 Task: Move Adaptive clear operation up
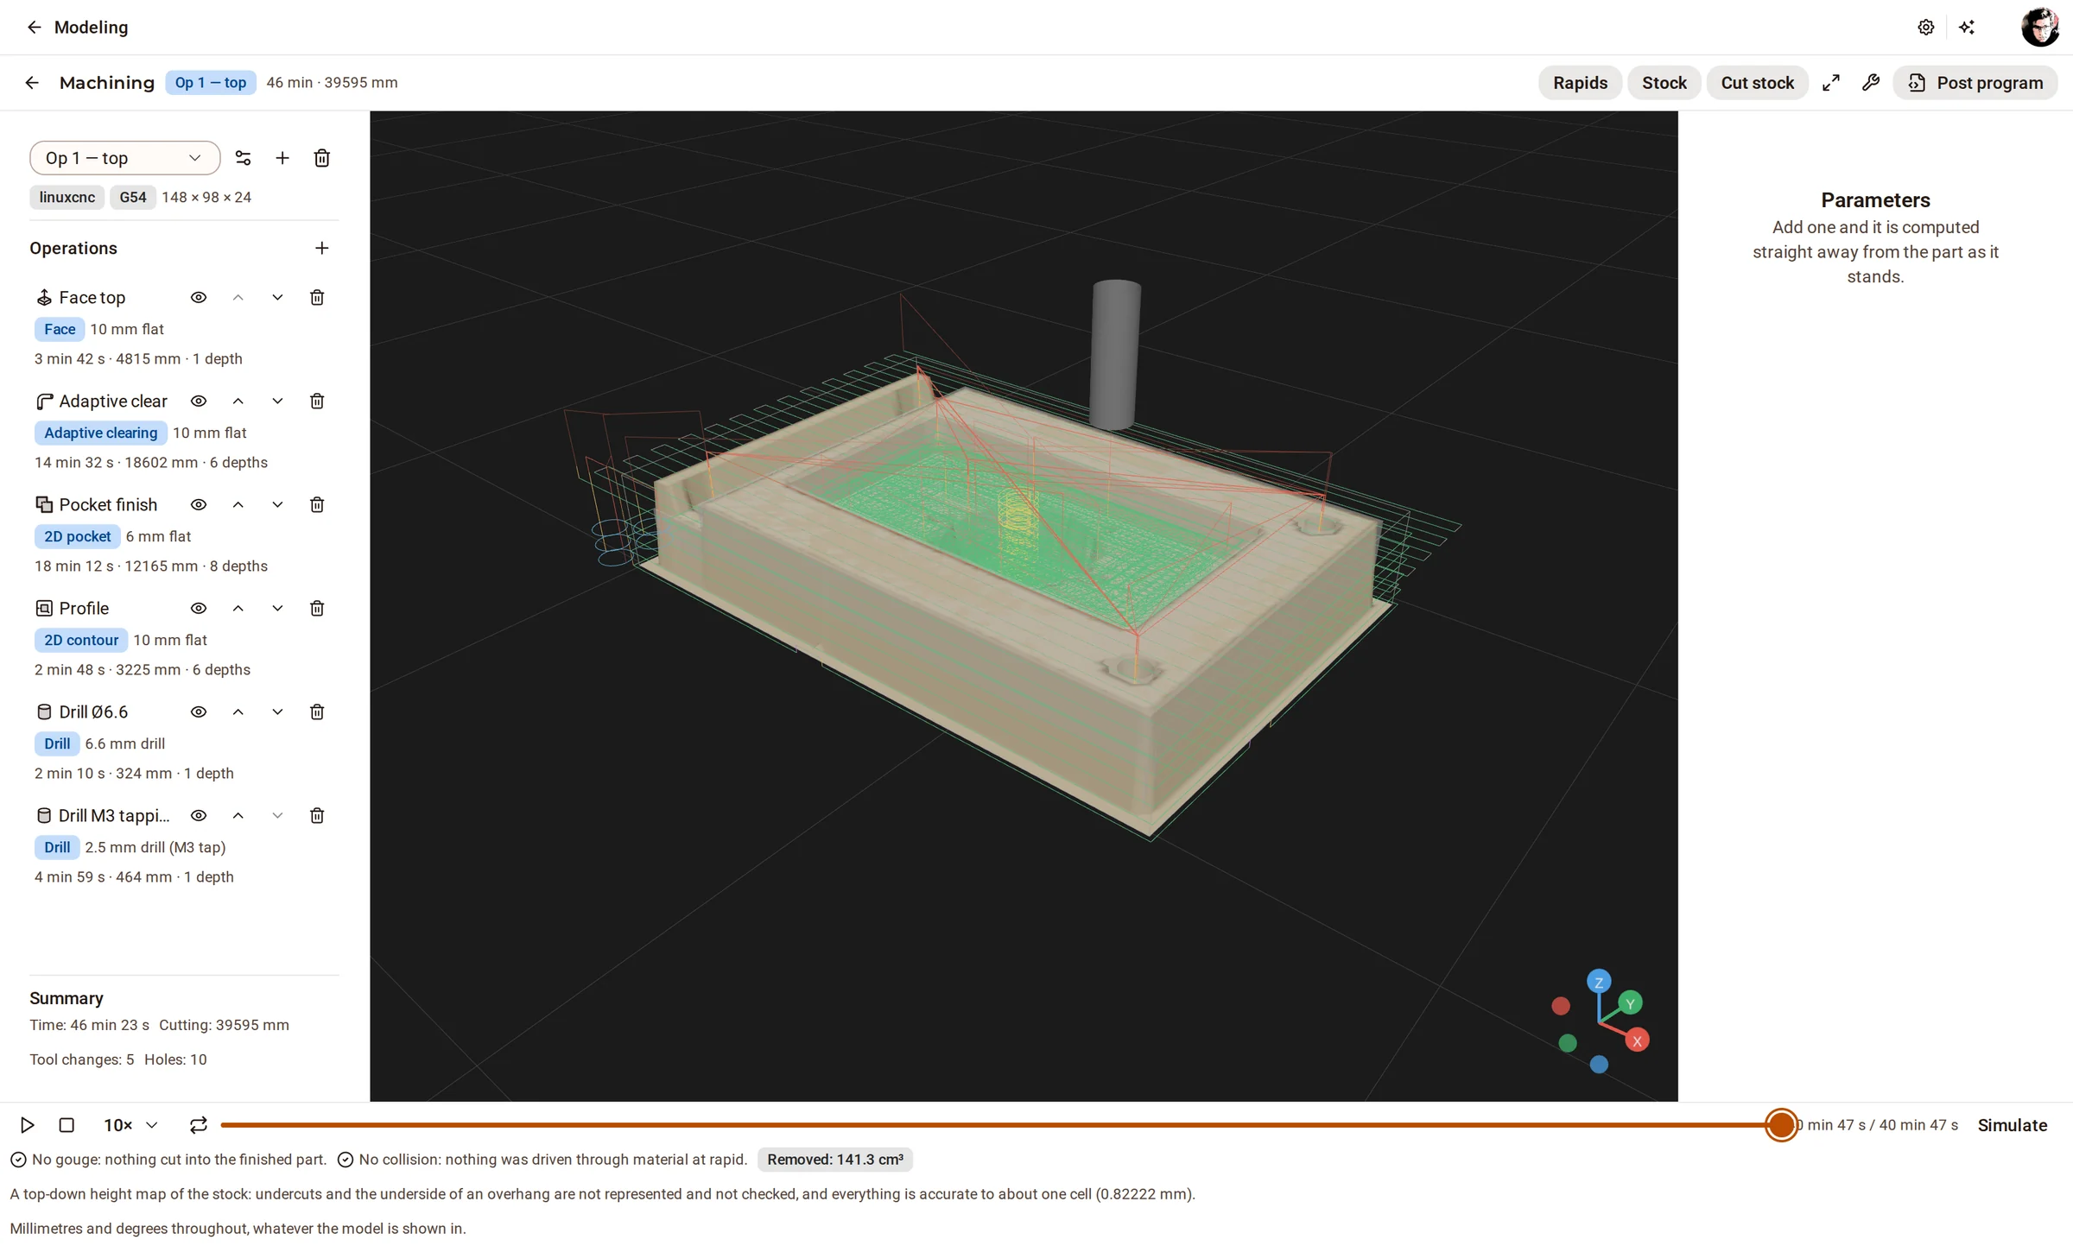click(x=238, y=402)
